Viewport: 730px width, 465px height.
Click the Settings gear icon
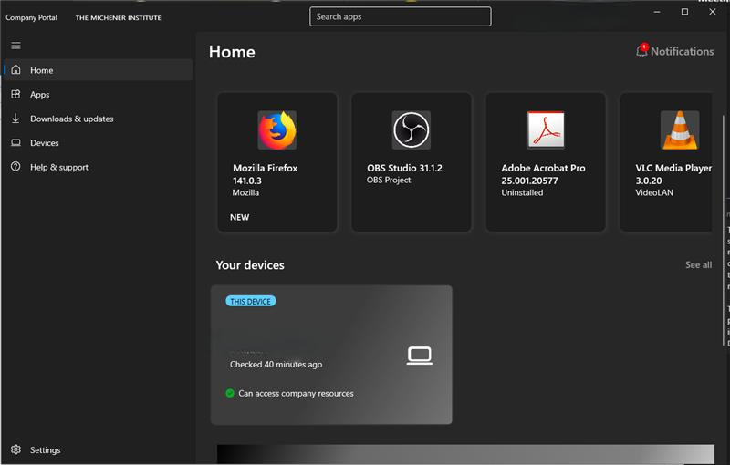point(16,449)
